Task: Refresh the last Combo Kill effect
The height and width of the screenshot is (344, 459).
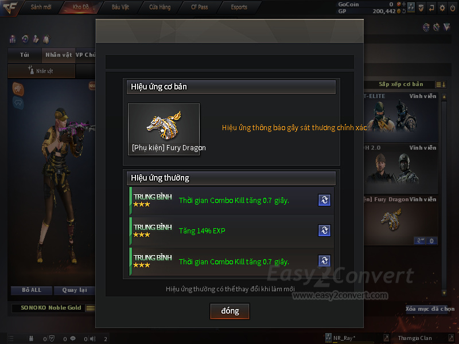Action: coord(324,261)
